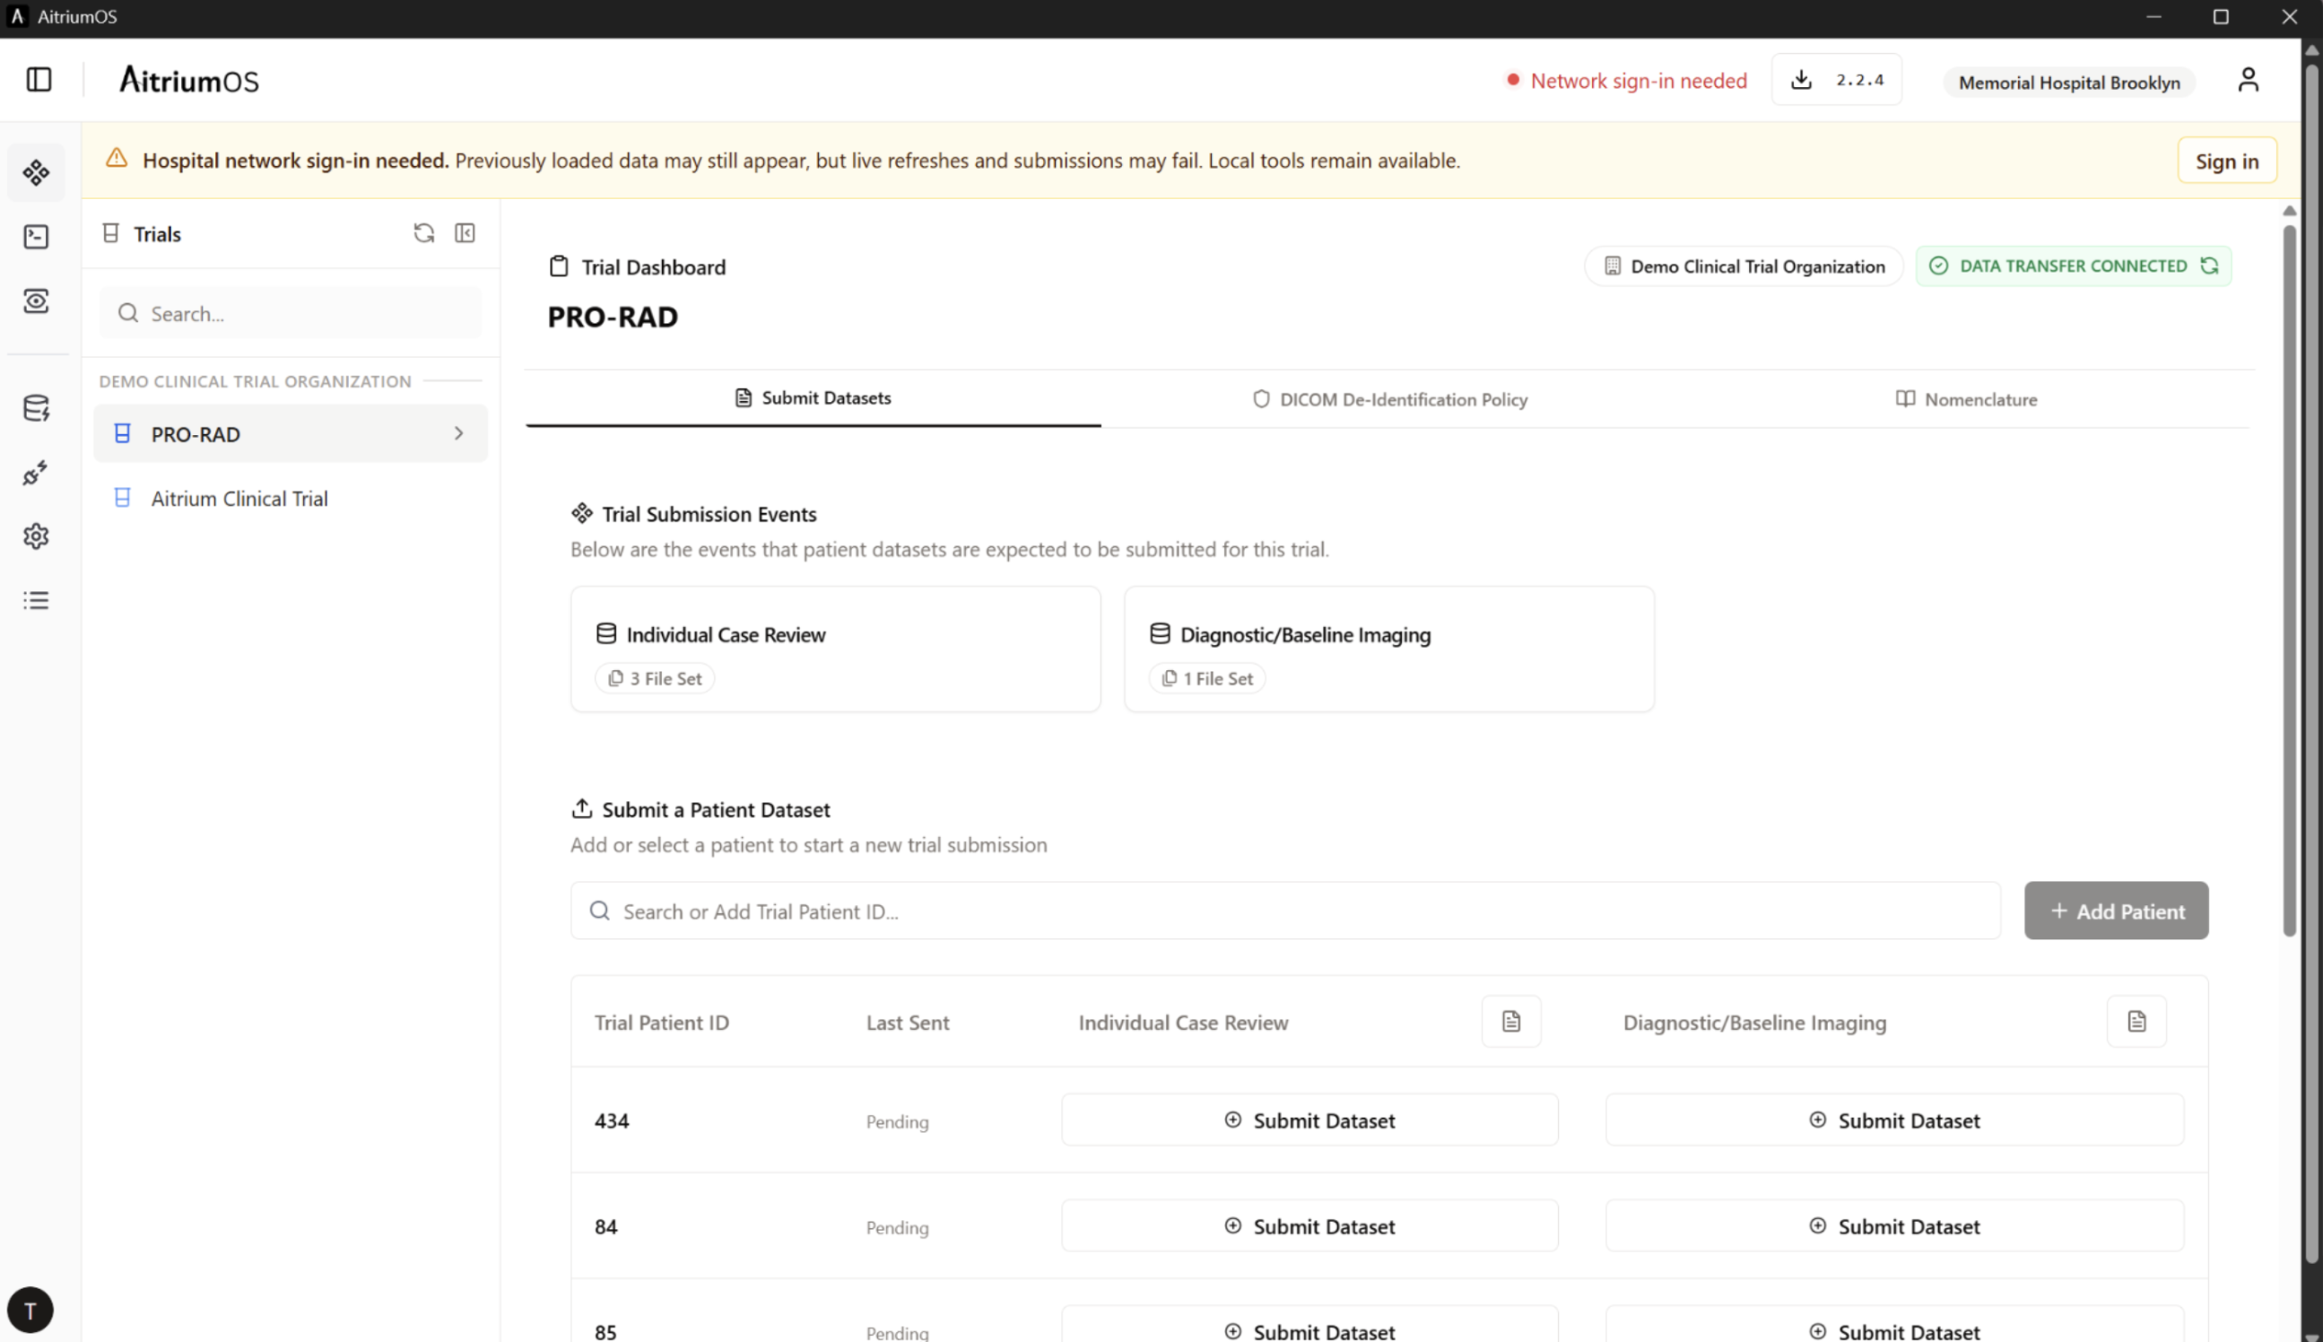
Task: Click the main content vertical scrollbar
Action: 2289,580
